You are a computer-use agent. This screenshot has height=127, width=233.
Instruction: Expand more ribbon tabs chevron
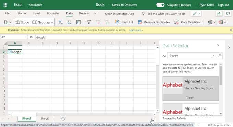[95, 13]
